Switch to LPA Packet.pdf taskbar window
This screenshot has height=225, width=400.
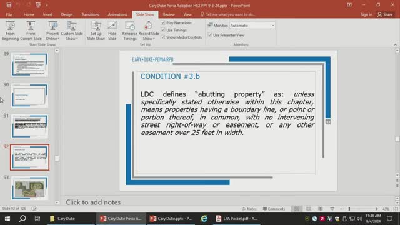coord(237,219)
